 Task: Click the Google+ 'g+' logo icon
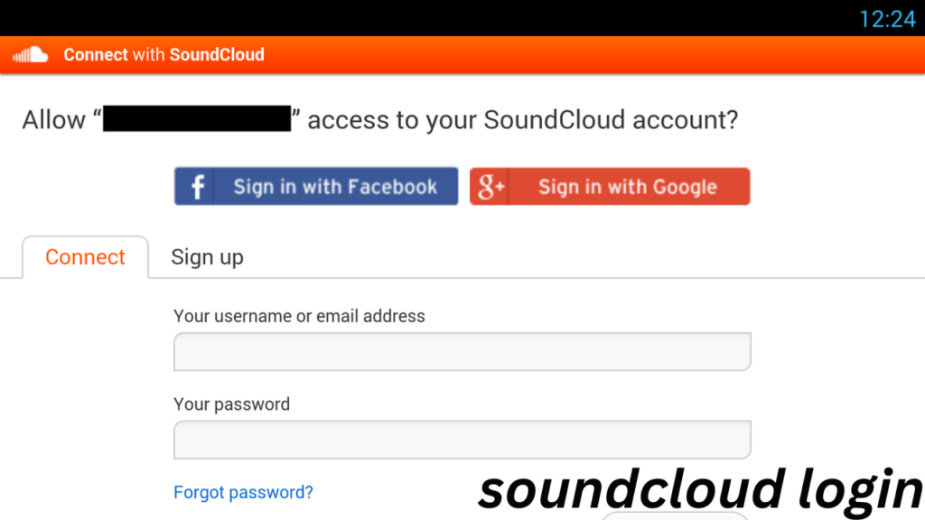click(x=491, y=186)
